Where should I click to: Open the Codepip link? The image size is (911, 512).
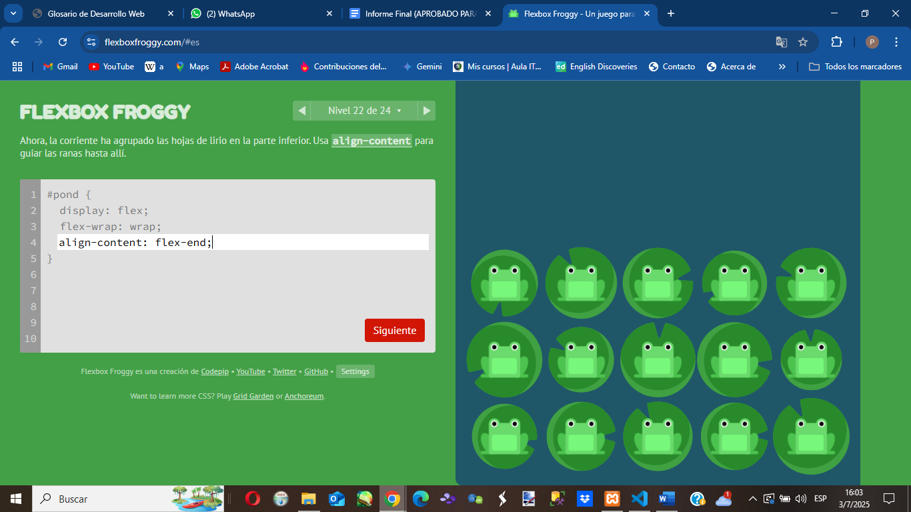point(215,371)
